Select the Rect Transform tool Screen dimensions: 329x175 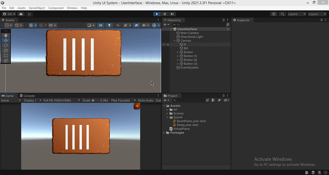click(x=5, y=56)
